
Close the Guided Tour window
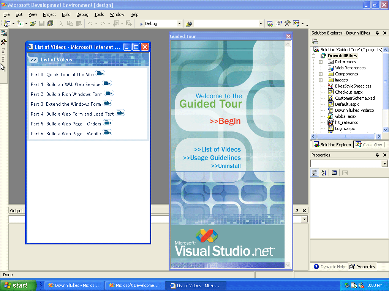point(288,36)
